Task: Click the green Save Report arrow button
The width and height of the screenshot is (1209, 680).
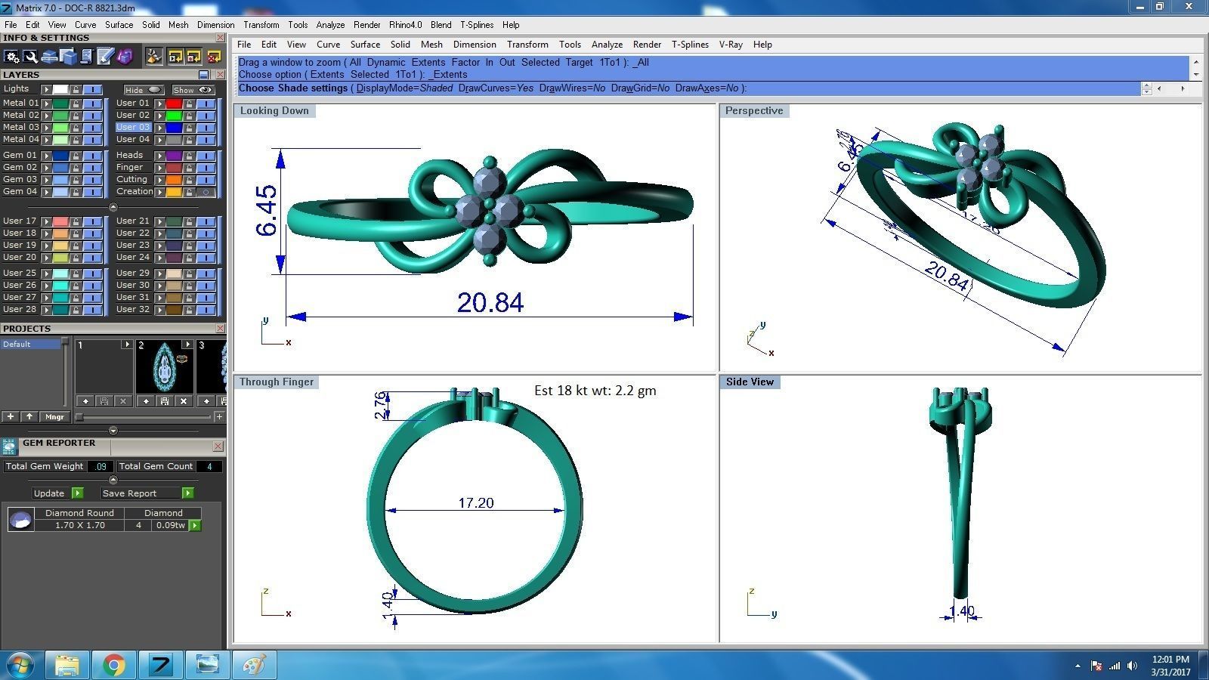Action: 188,493
